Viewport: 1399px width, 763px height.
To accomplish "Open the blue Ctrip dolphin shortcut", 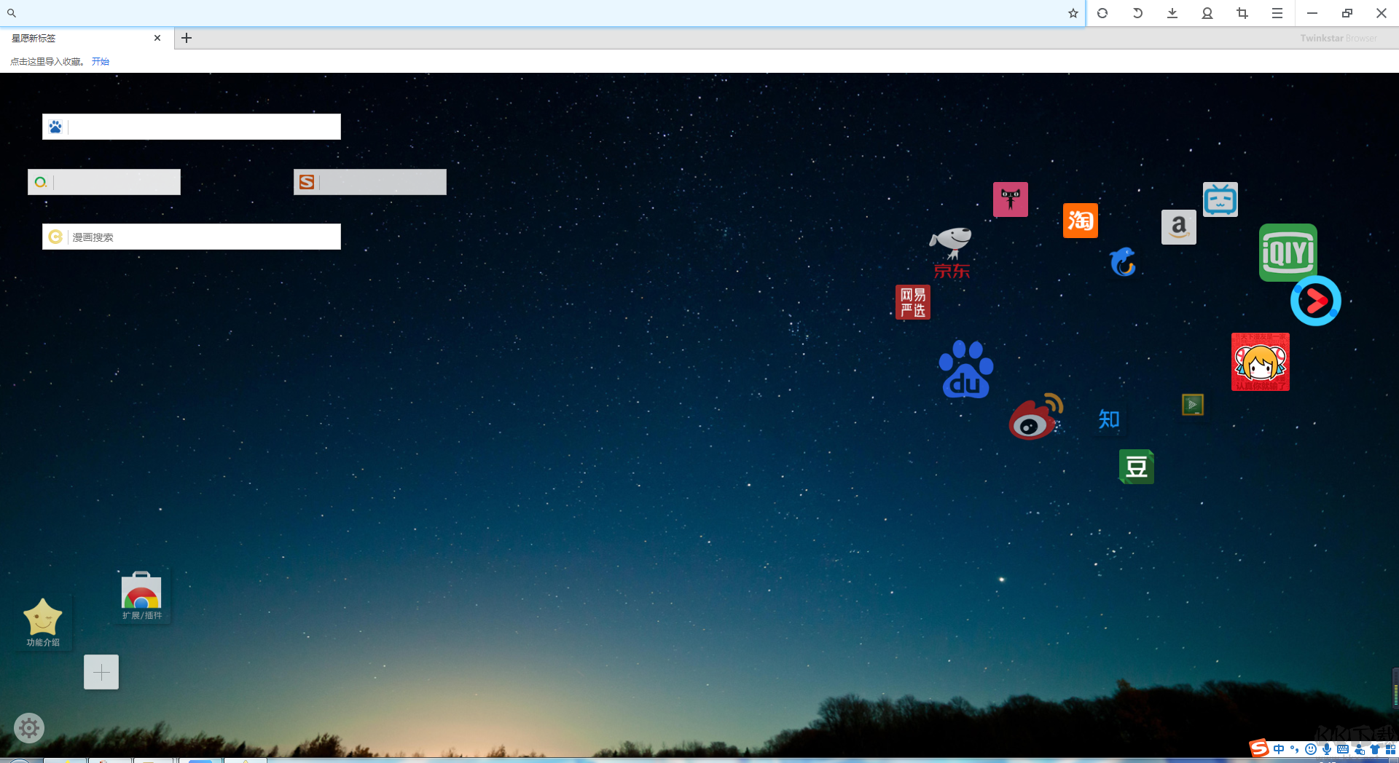I will tap(1123, 261).
